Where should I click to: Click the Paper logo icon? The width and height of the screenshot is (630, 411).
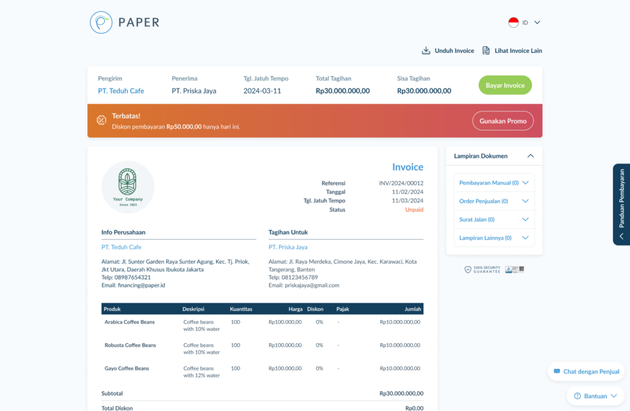pyautogui.click(x=101, y=22)
